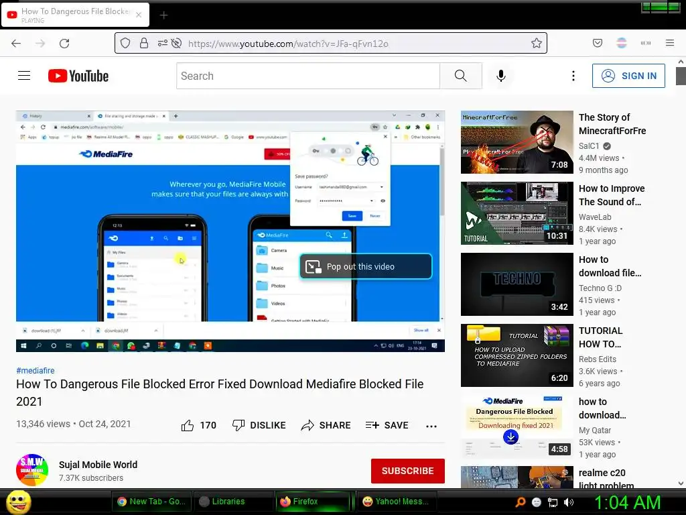Viewport: 686px width, 515px height.
Task: Focus the browser URL address field
Action: click(x=356, y=44)
